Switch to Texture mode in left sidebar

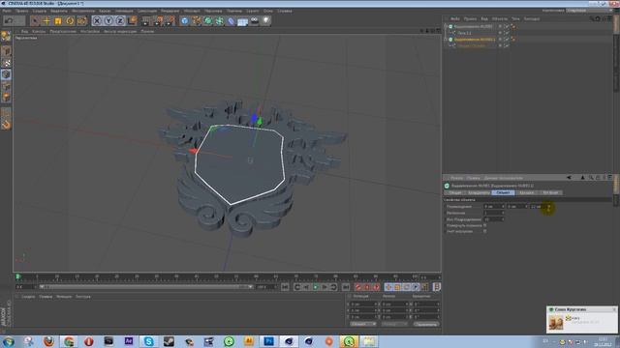point(6,63)
